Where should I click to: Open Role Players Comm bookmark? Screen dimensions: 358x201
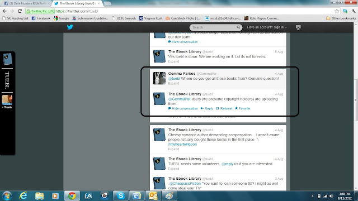tap(262, 18)
